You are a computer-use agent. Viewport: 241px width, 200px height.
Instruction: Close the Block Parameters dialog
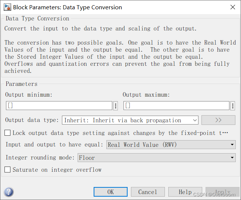click(233, 7)
